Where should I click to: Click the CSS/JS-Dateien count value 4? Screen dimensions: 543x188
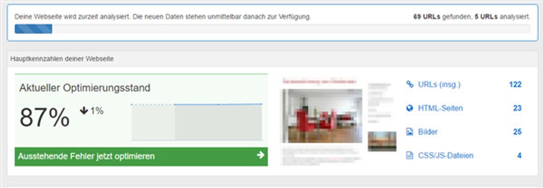click(519, 155)
